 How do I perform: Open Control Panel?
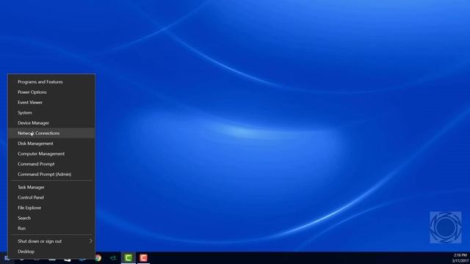tap(51, 197)
